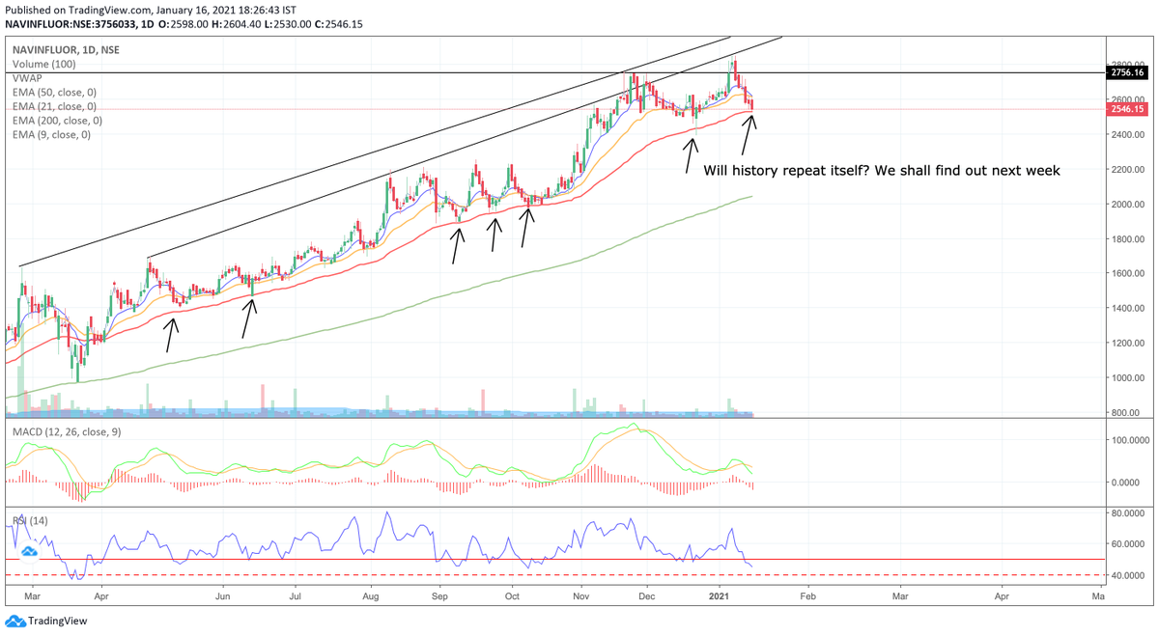
Task: Click the 80.0000 RSI axis label
Action: [x=1129, y=513]
